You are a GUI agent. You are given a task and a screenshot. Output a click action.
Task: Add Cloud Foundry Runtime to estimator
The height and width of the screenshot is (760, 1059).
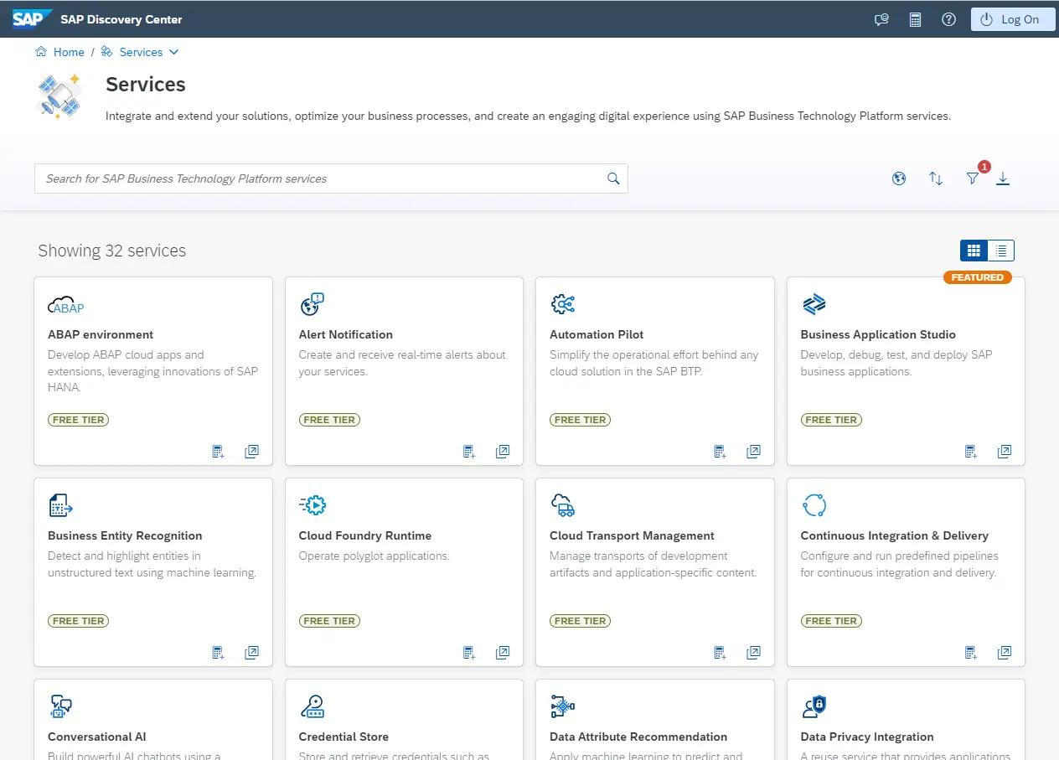(469, 653)
